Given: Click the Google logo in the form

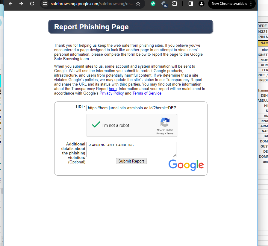Looking at the screenshot, I should 186,165.
